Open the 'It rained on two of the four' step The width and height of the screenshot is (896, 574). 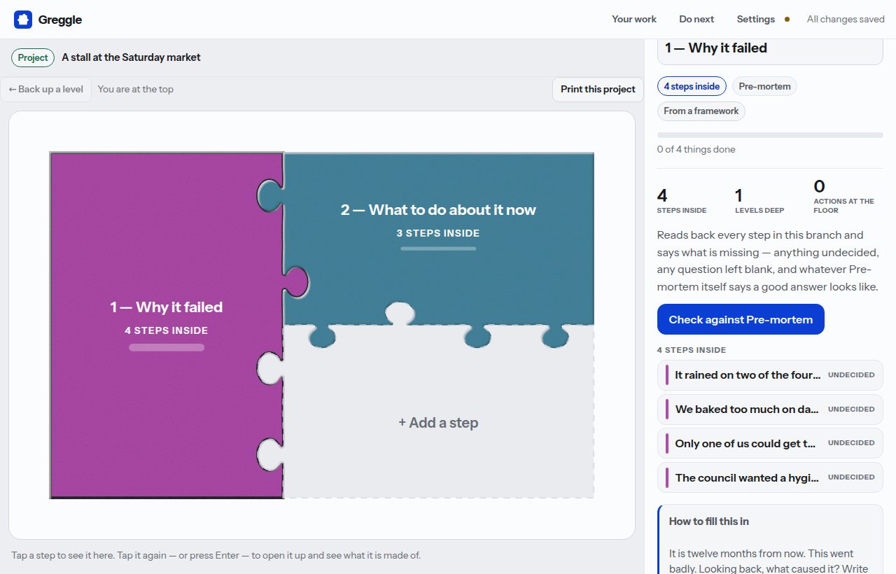(770, 375)
